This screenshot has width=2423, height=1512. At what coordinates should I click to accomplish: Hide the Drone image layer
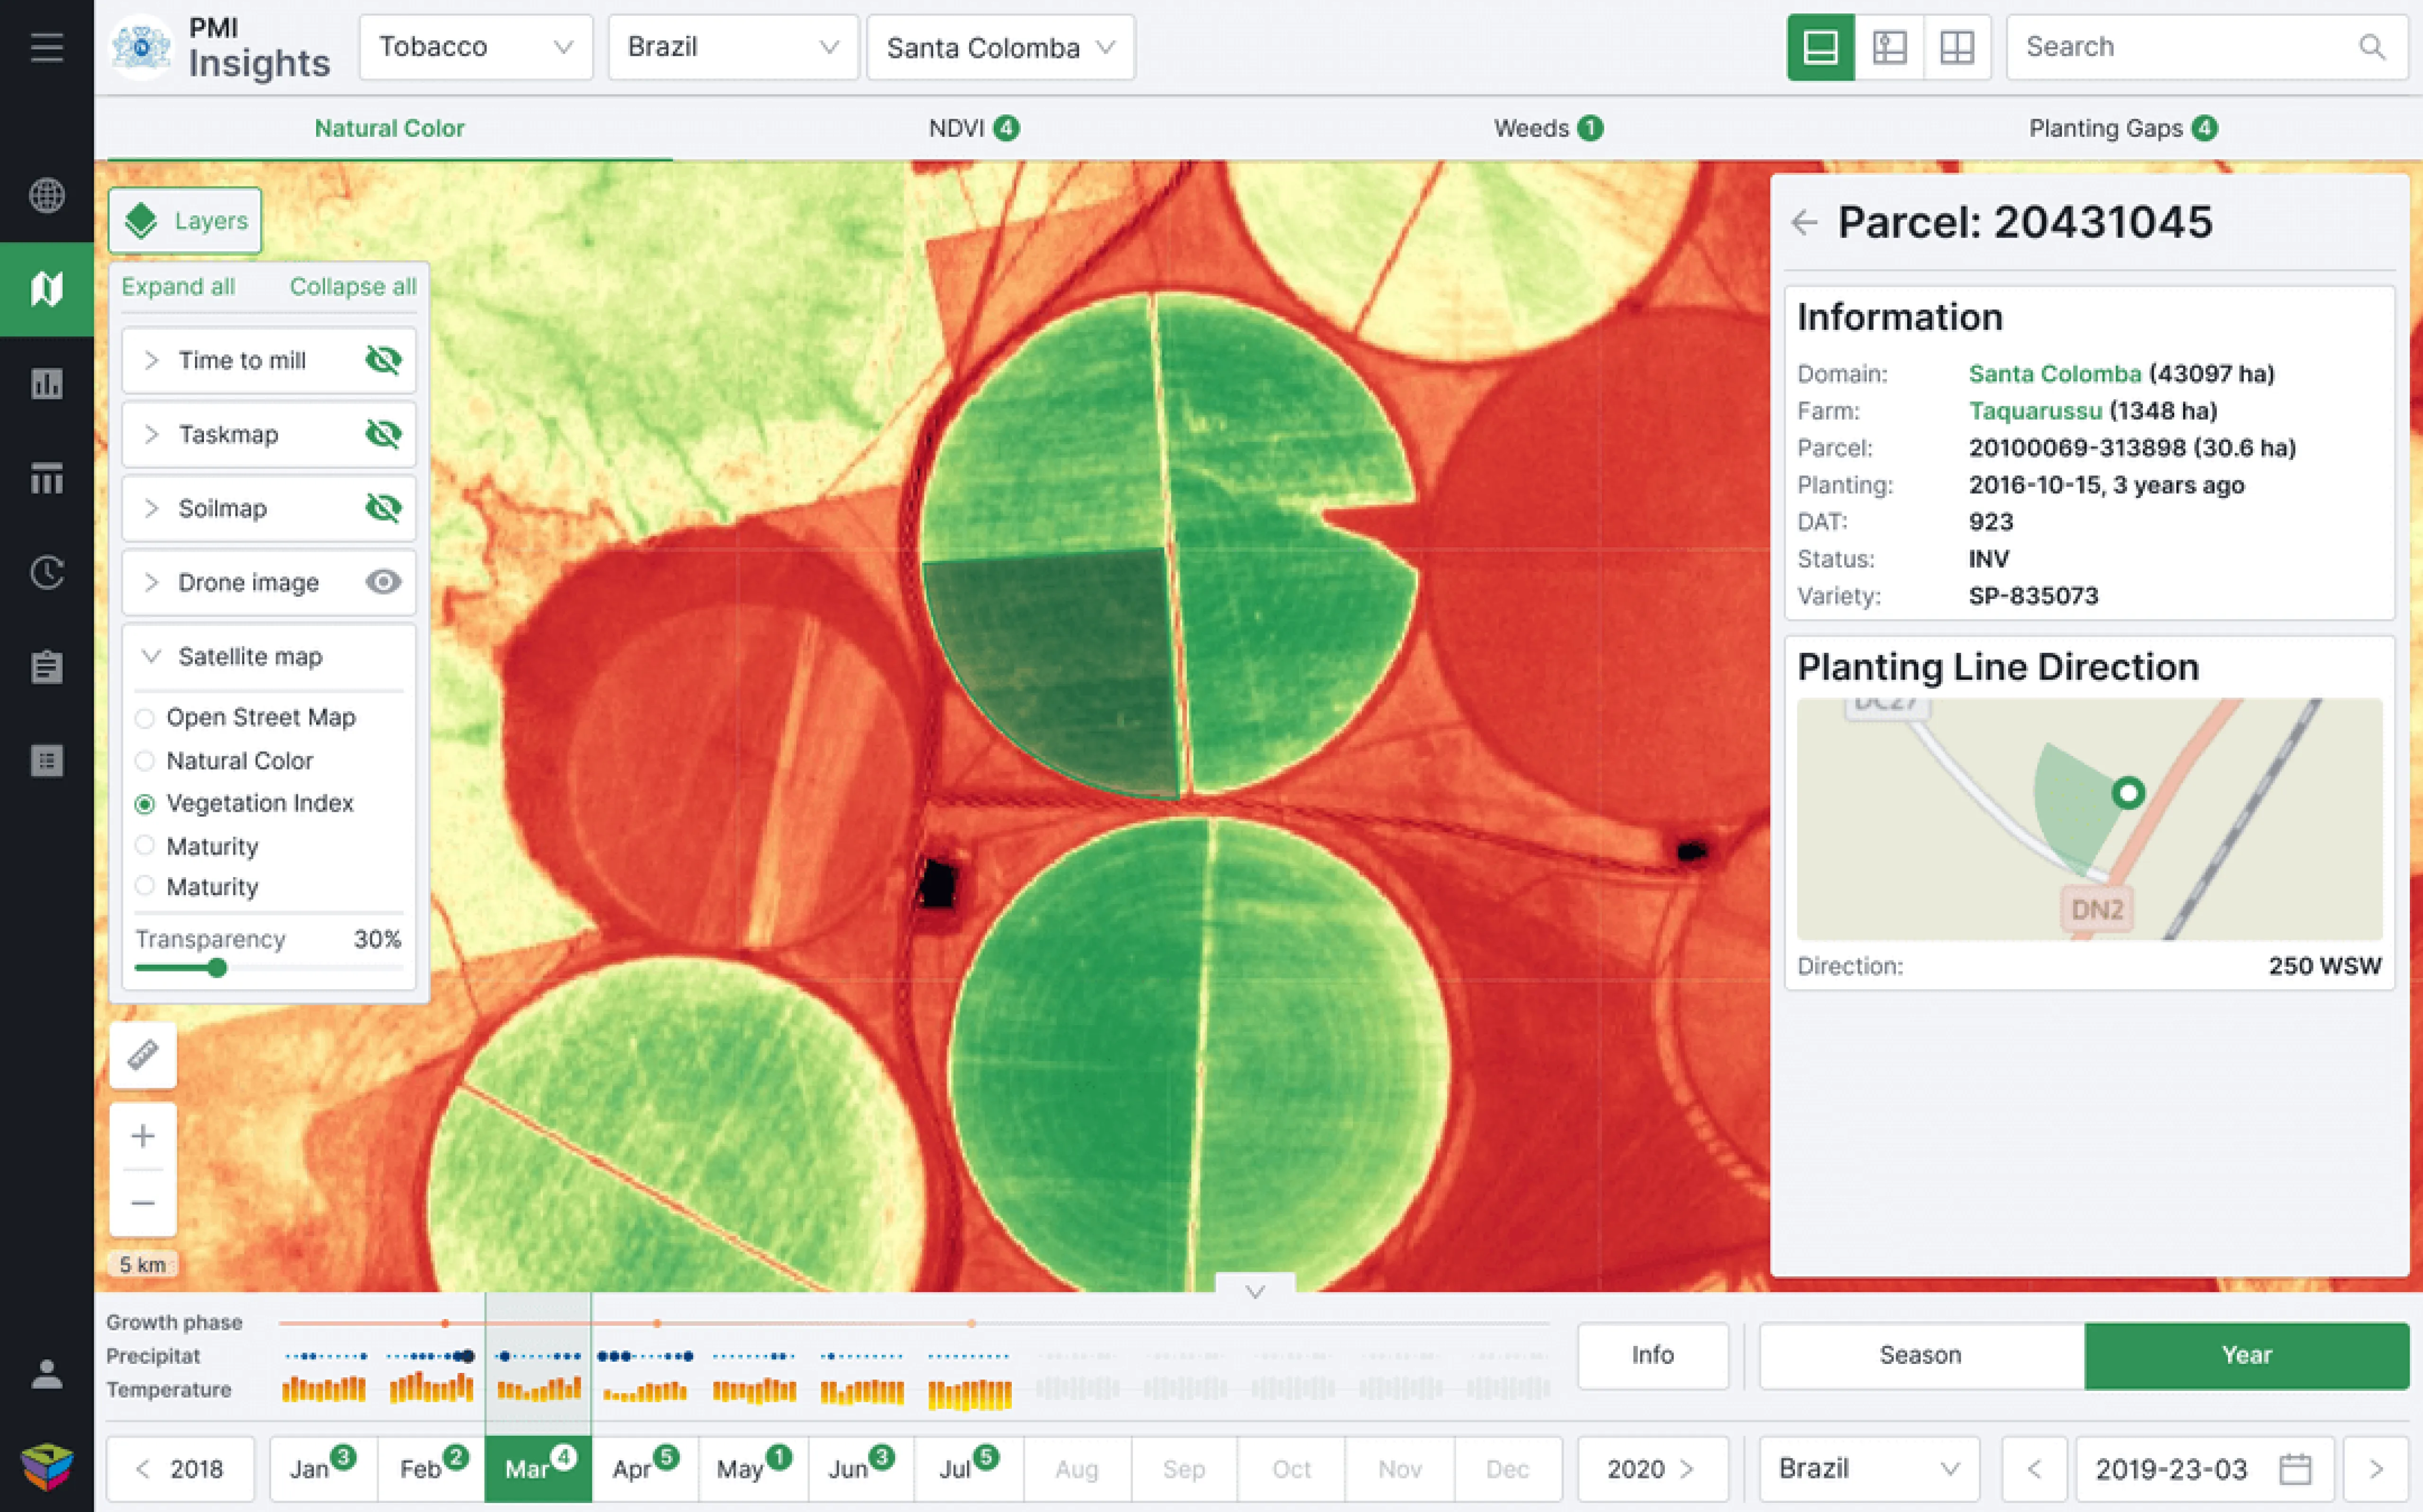[383, 582]
